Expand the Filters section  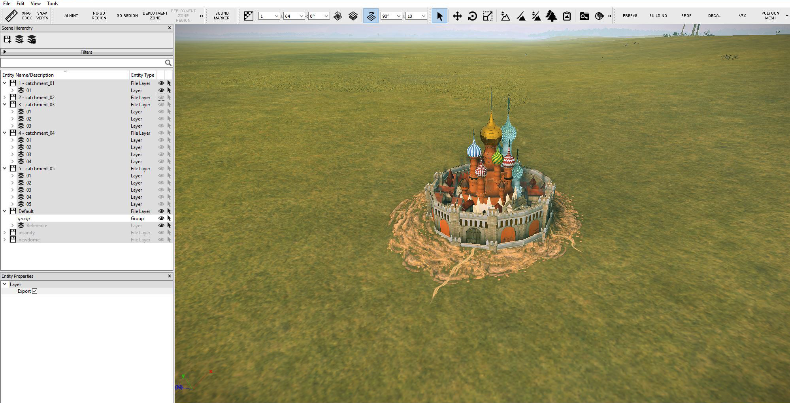point(87,52)
